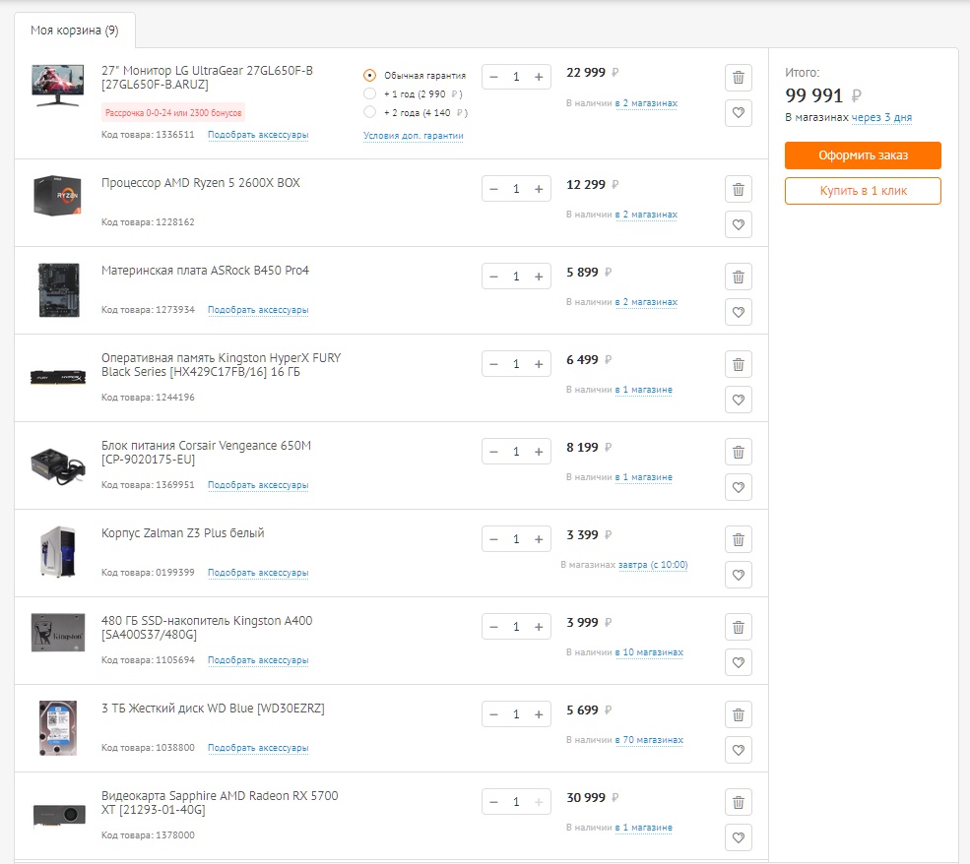Open Zalman case availability завтра (с 10:00)
The width and height of the screenshot is (970, 864).
[653, 565]
